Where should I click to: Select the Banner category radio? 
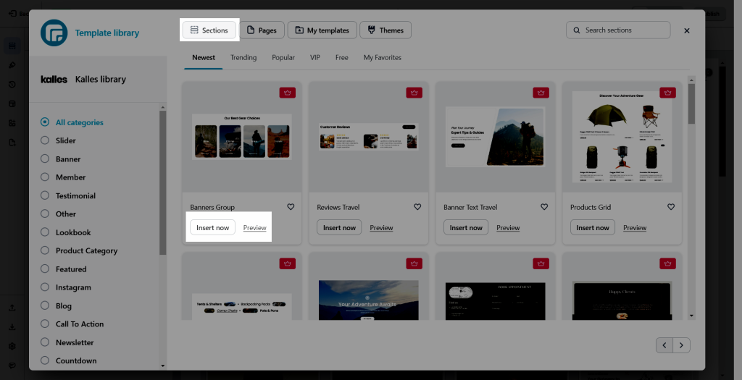click(x=45, y=159)
